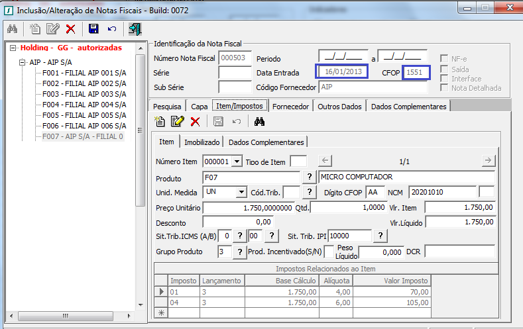The image size is (523, 329).
Task: Click the Grupo Produto lookup question mark button
Action: pos(239,252)
